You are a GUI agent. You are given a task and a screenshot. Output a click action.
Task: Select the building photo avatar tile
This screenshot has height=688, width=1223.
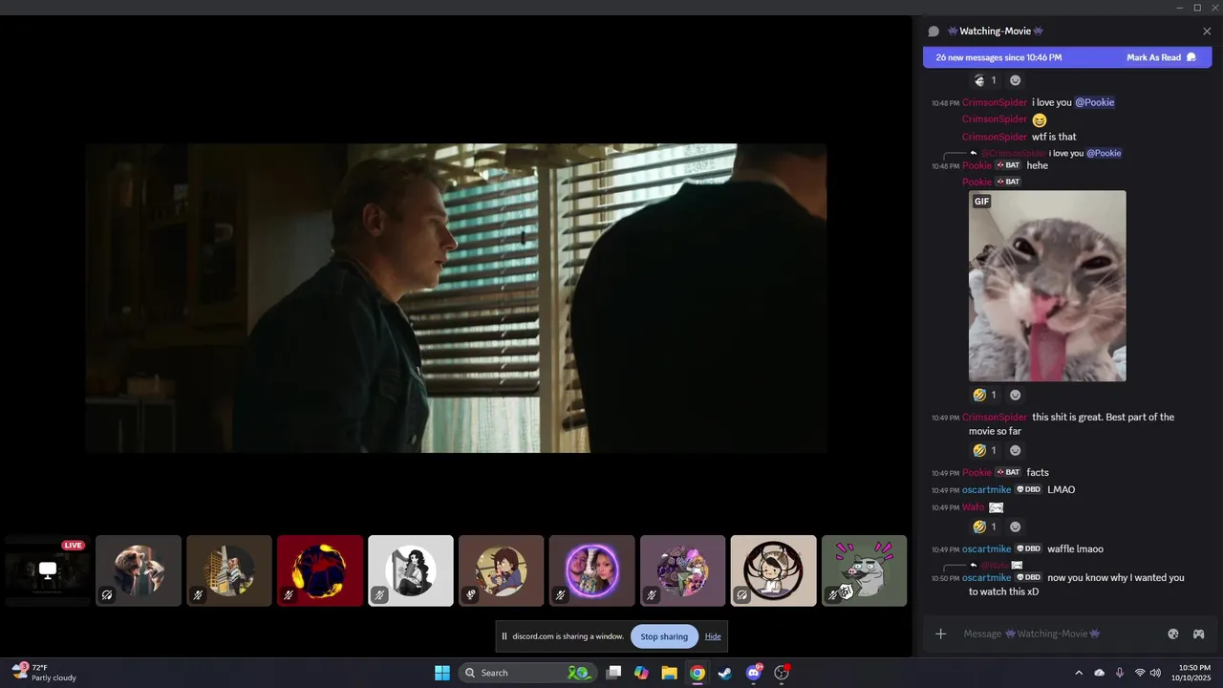pyautogui.click(x=229, y=570)
